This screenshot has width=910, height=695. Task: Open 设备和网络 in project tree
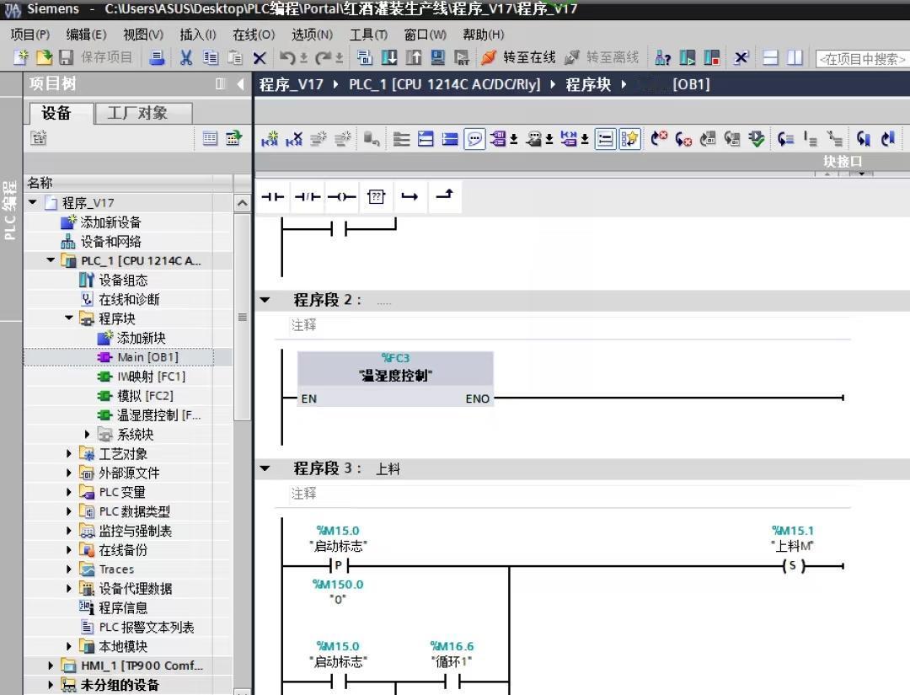click(x=101, y=241)
